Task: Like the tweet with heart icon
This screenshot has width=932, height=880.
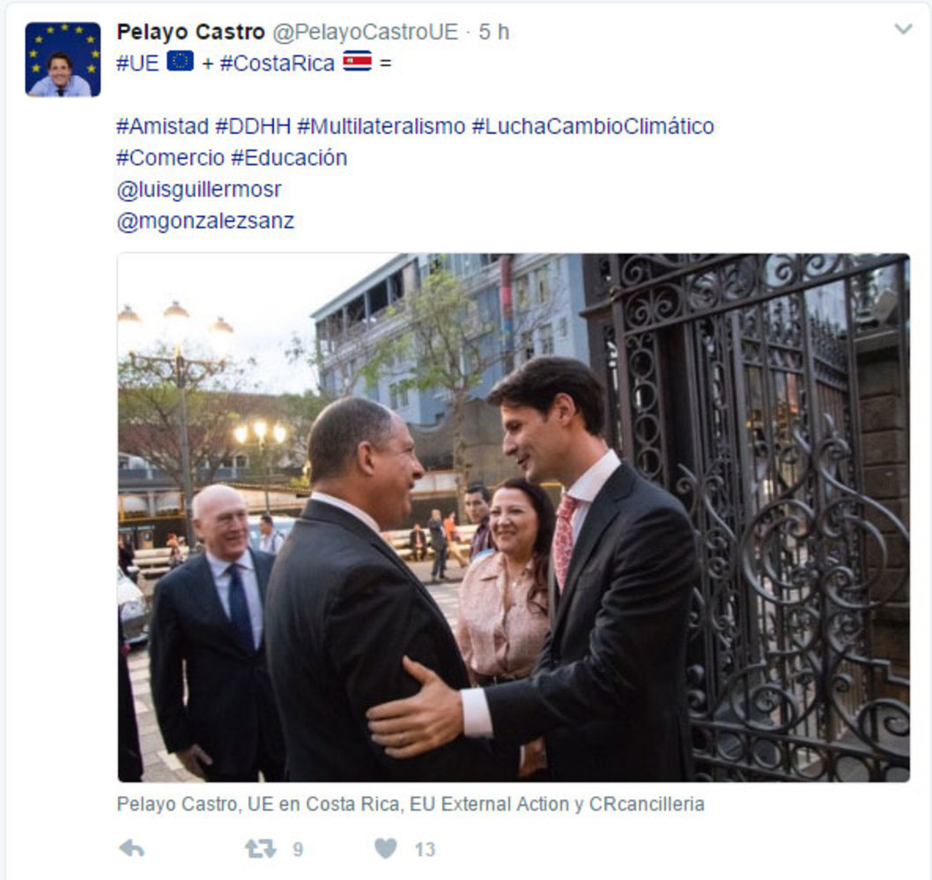Action: [x=386, y=848]
